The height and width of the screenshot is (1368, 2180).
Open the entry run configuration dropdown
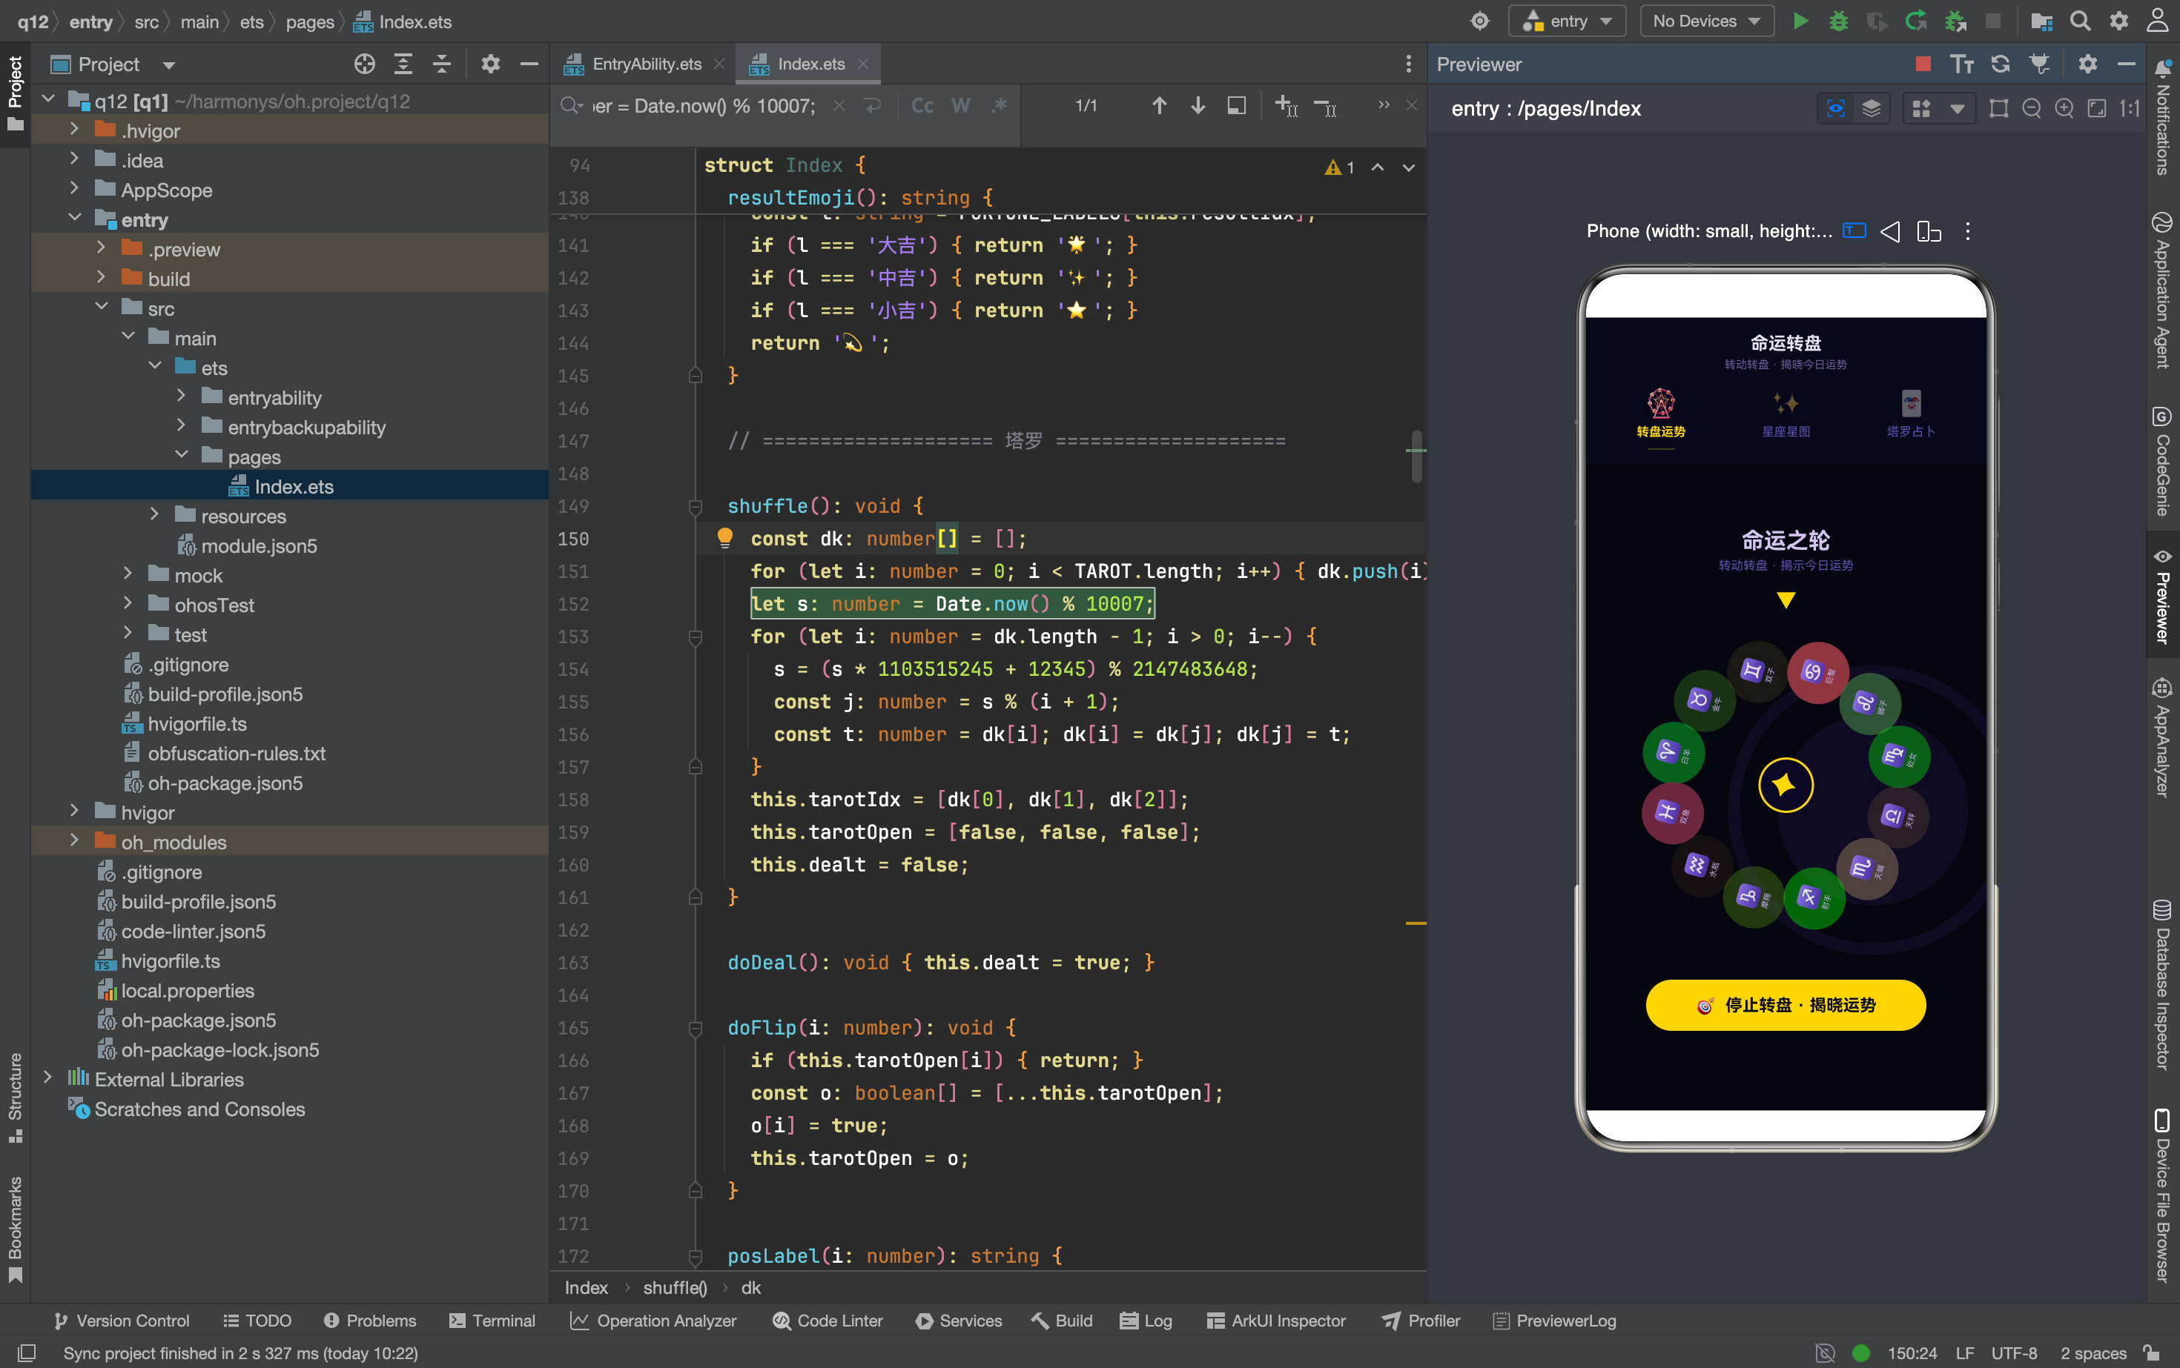pos(1568,21)
